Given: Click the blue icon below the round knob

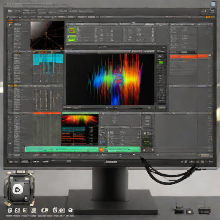Looking at the screenshot, I should click(102, 142).
